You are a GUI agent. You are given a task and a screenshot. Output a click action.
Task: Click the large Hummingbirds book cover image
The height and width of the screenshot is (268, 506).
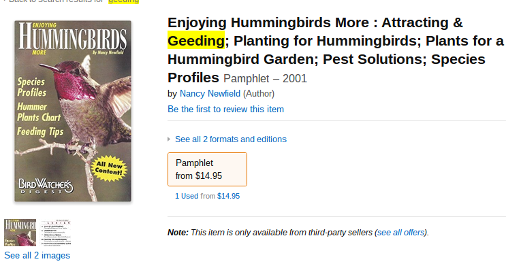click(x=73, y=112)
